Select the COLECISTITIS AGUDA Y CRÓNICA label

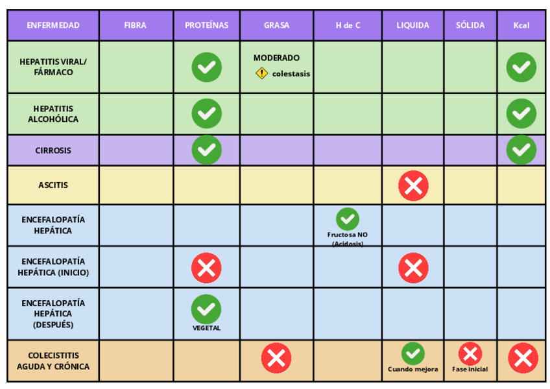click(x=53, y=361)
